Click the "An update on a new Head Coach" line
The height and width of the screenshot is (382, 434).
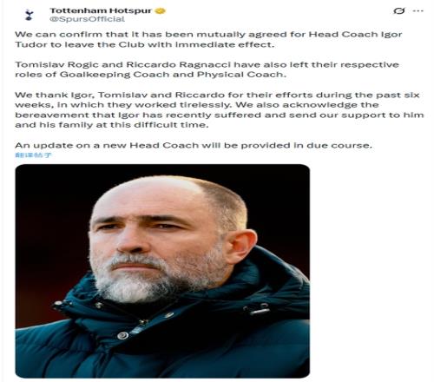coord(194,145)
